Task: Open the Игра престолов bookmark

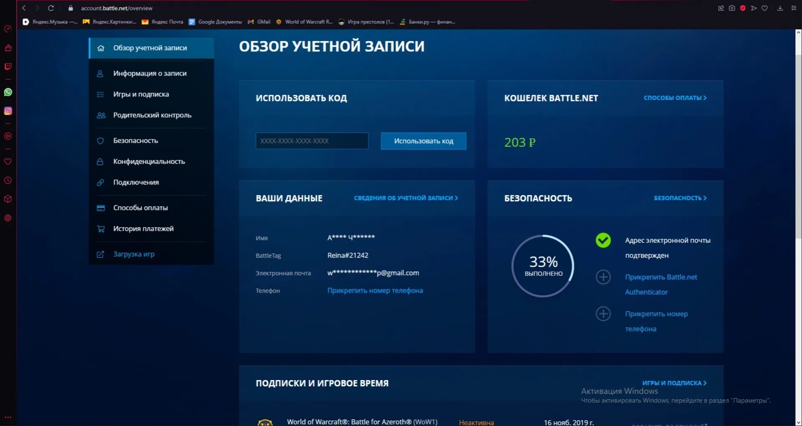Action: [366, 22]
